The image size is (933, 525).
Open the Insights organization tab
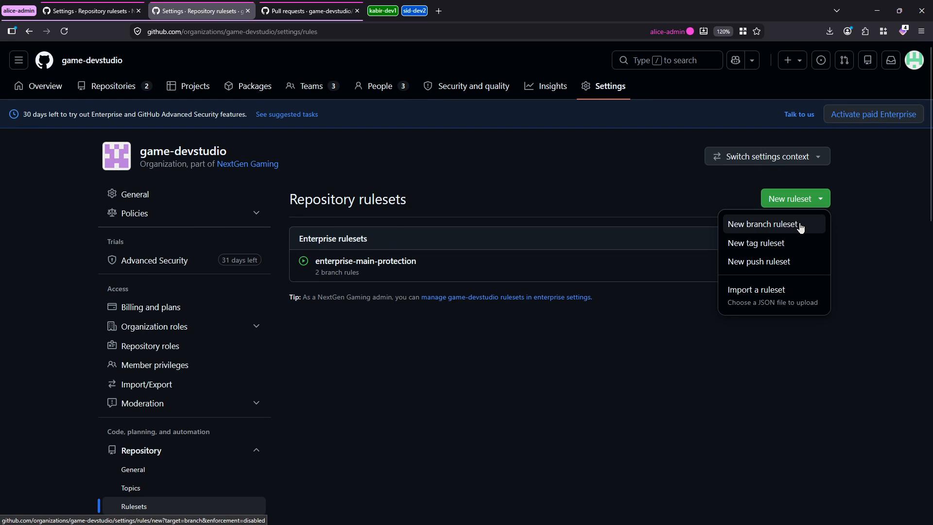(546, 86)
